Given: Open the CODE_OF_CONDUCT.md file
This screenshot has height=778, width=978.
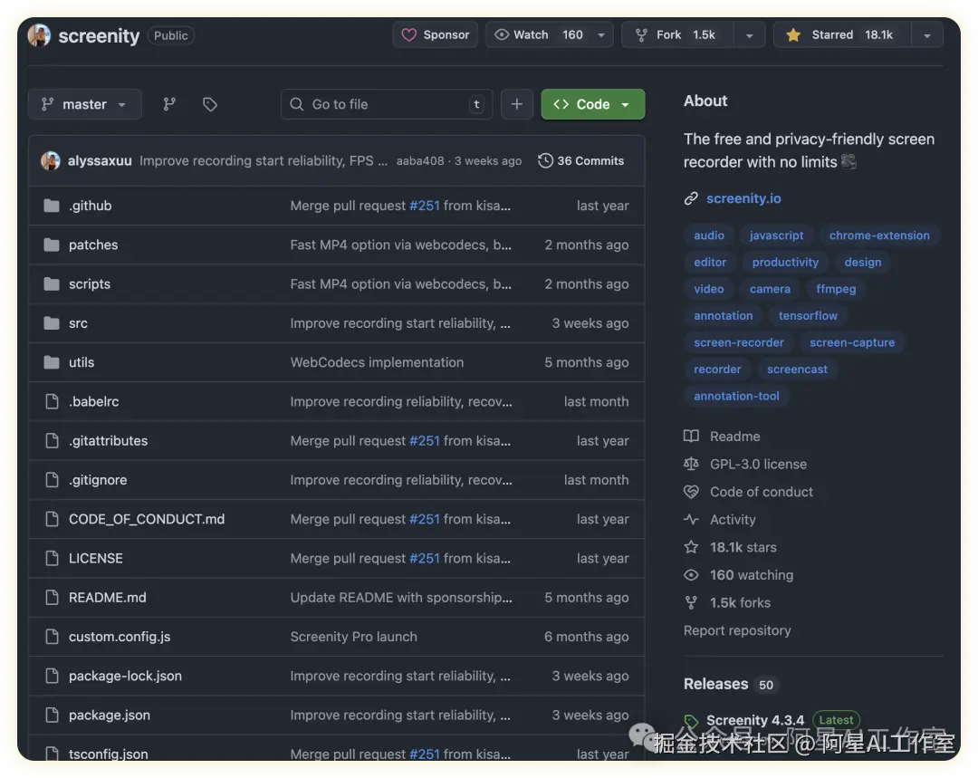Looking at the screenshot, I should 147,519.
